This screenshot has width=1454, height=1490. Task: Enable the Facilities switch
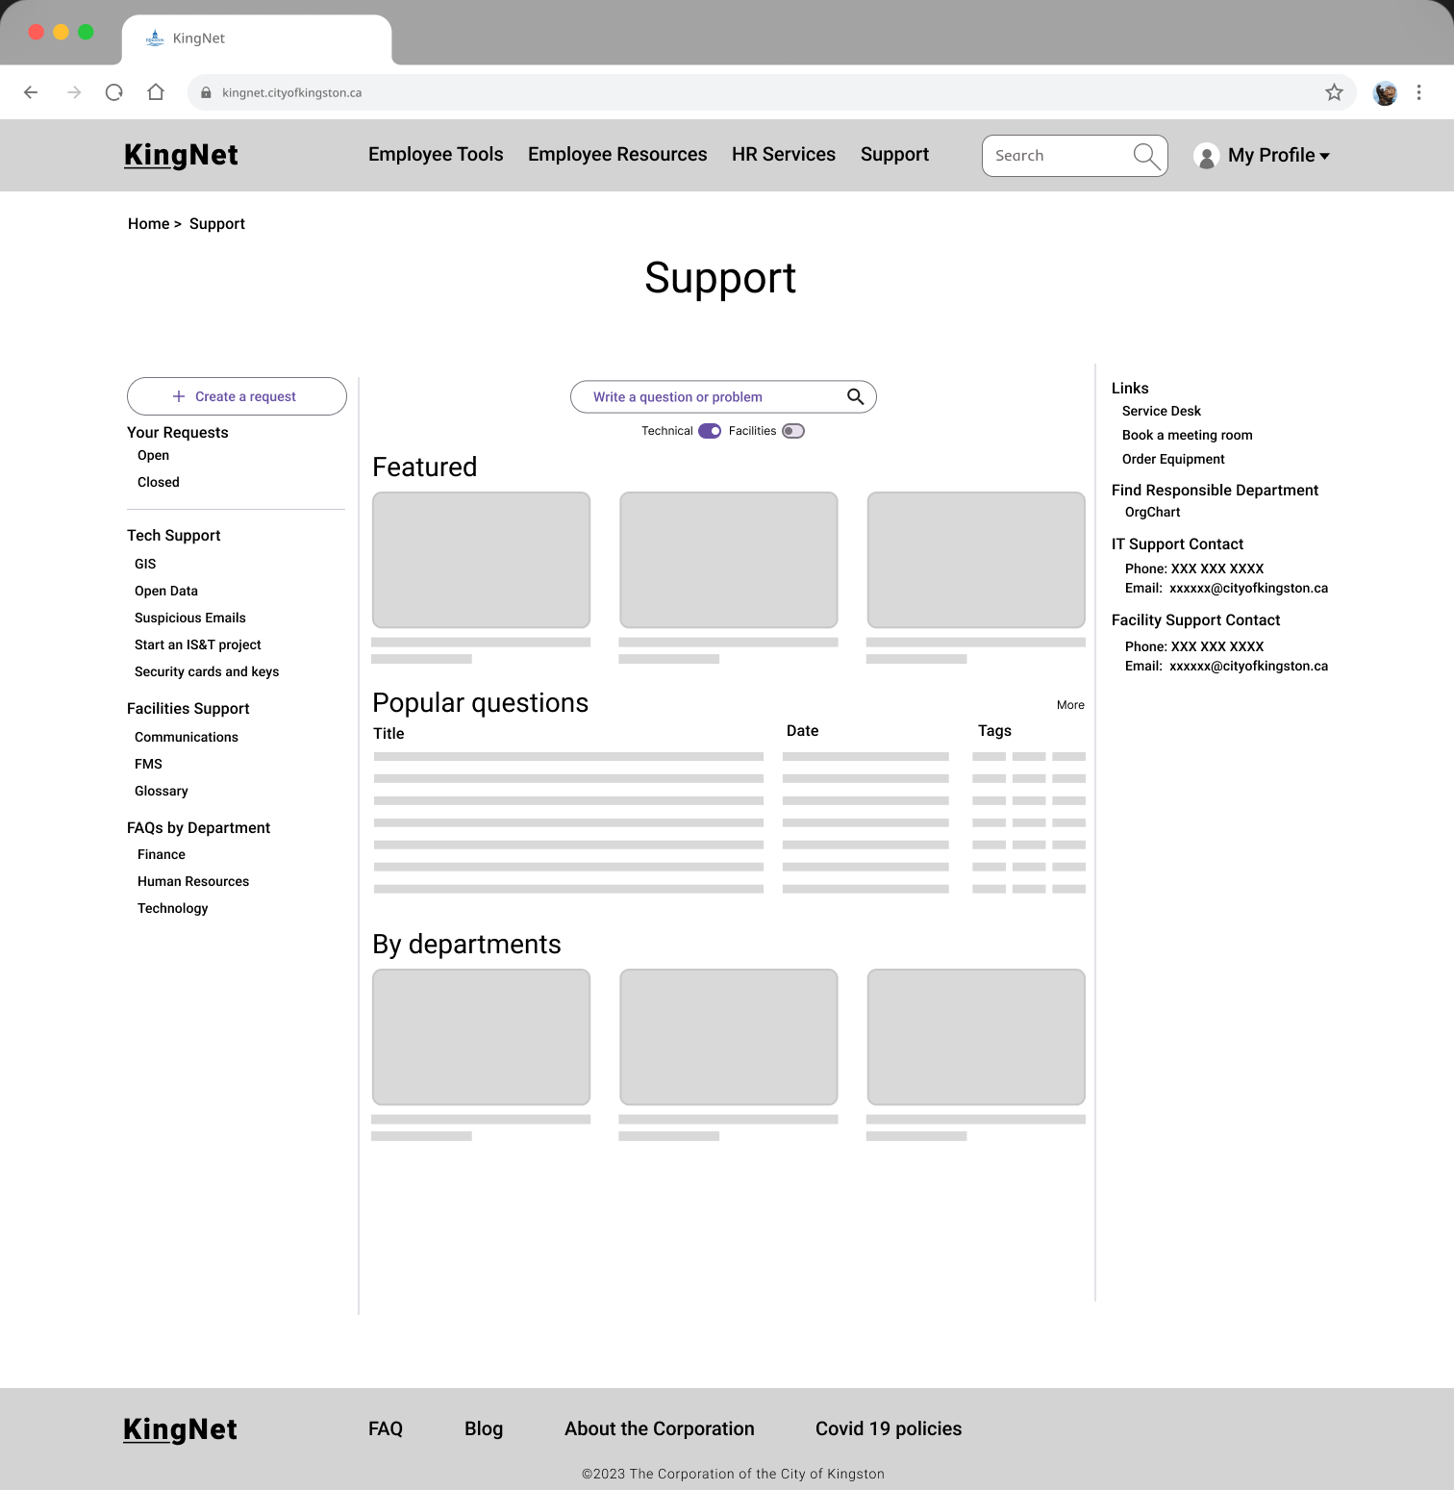coord(792,431)
